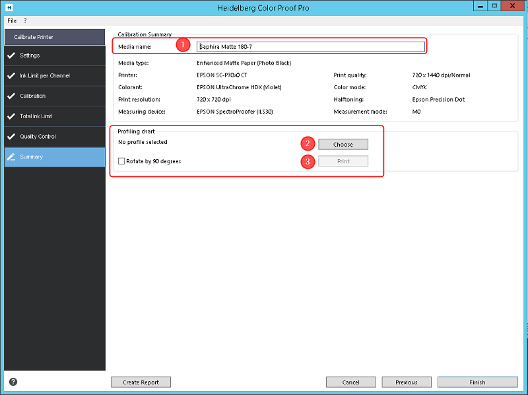Go to the Quality Control step
The width and height of the screenshot is (528, 395).
pyautogui.click(x=55, y=137)
